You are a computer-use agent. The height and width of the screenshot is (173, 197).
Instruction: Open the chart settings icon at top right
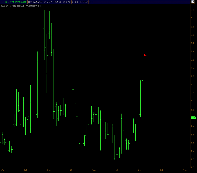click(x=193, y=2)
